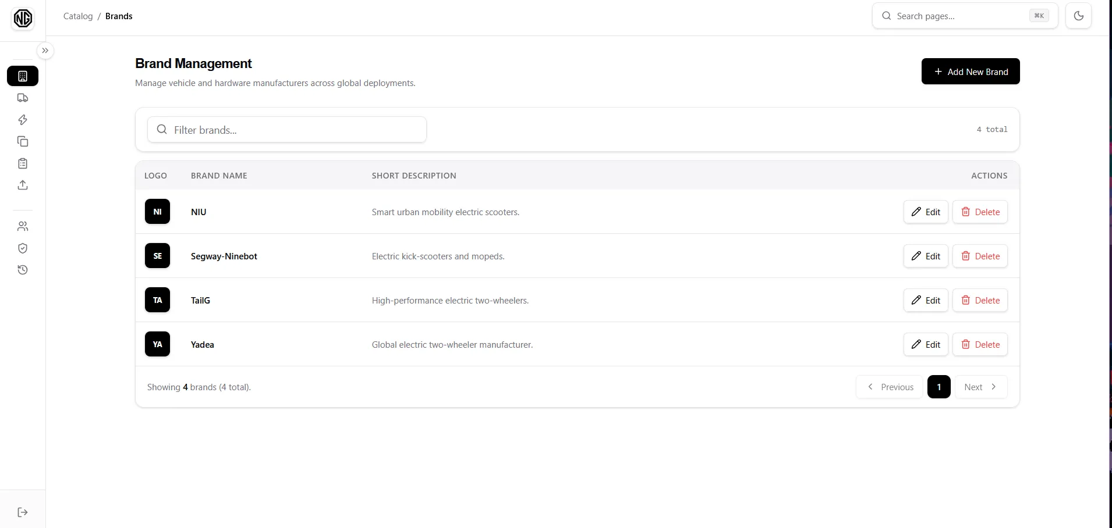Click "High-performance electric two-wheelers." description
The height and width of the screenshot is (528, 1112).
450,301
